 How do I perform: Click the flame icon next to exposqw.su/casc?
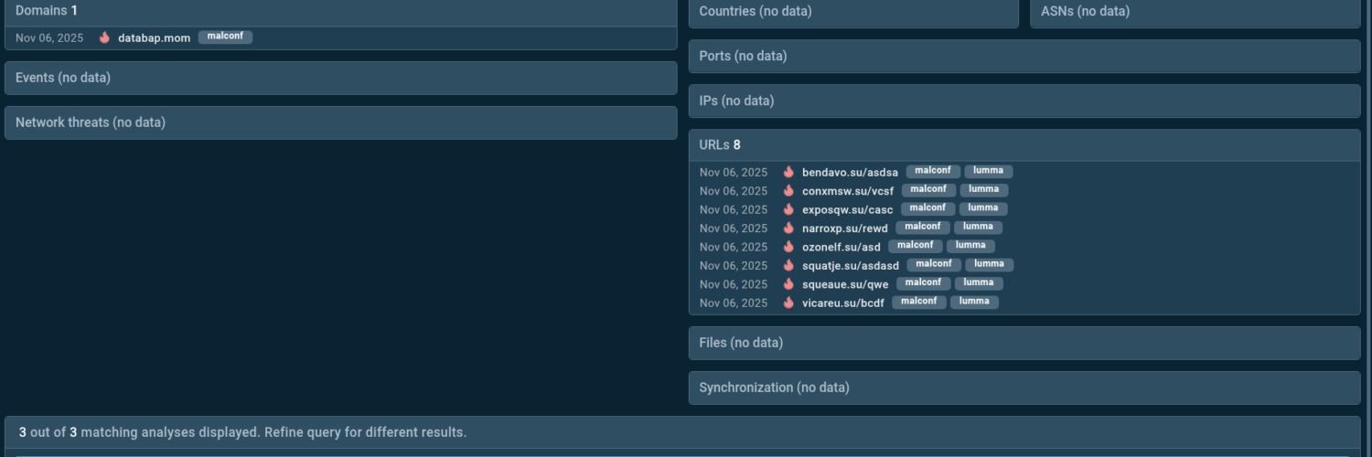point(788,209)
